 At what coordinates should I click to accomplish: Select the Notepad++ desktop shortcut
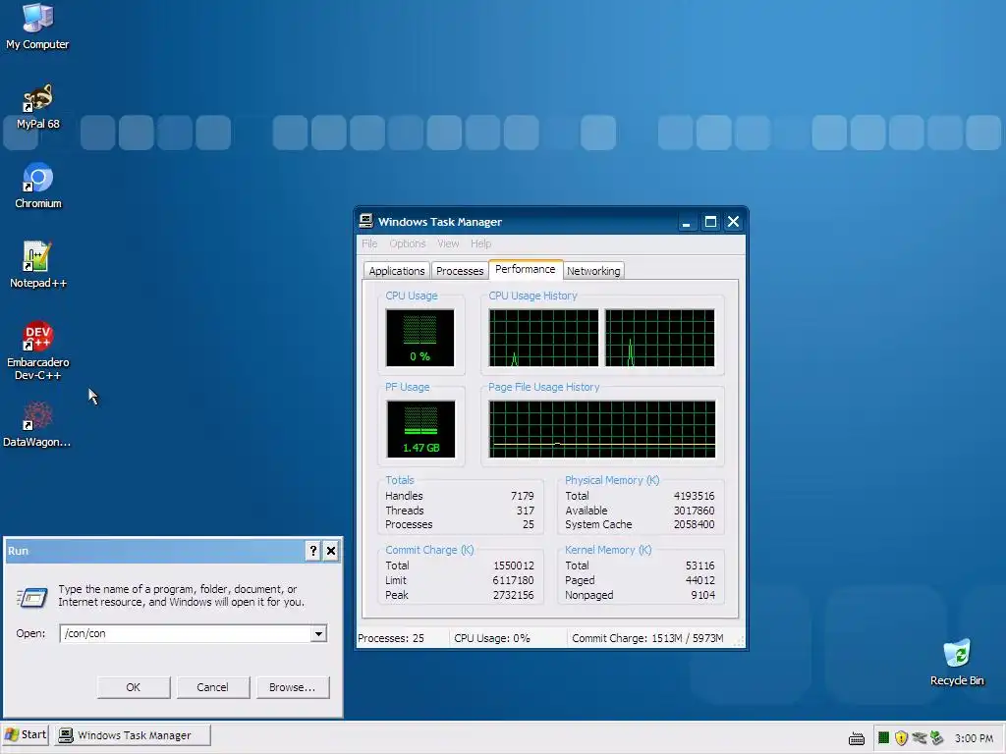coord(38,265)
